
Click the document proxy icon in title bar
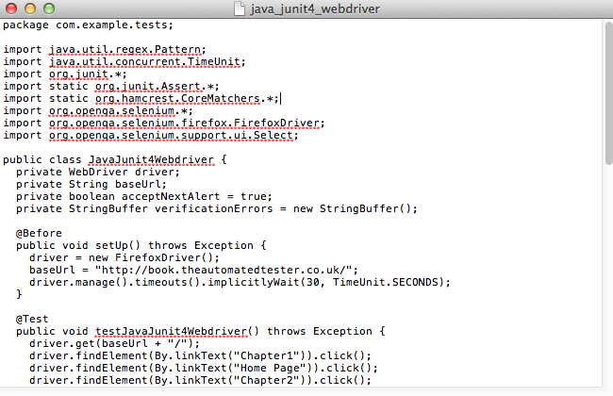coord(240,8)
